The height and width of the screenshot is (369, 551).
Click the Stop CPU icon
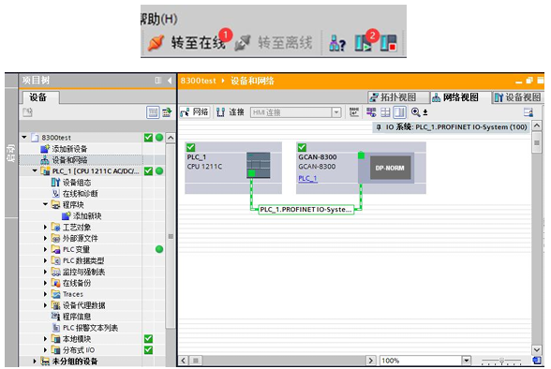click(389, 43)
